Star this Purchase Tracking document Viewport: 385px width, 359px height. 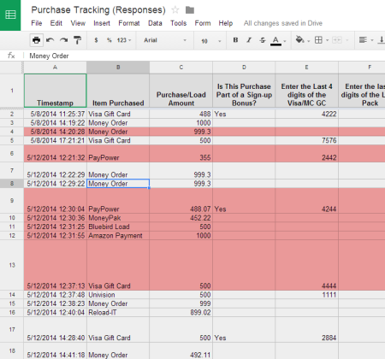click(x=175, y=10)
